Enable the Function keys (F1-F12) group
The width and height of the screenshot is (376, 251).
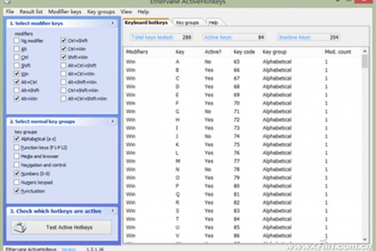coord(16,147)
